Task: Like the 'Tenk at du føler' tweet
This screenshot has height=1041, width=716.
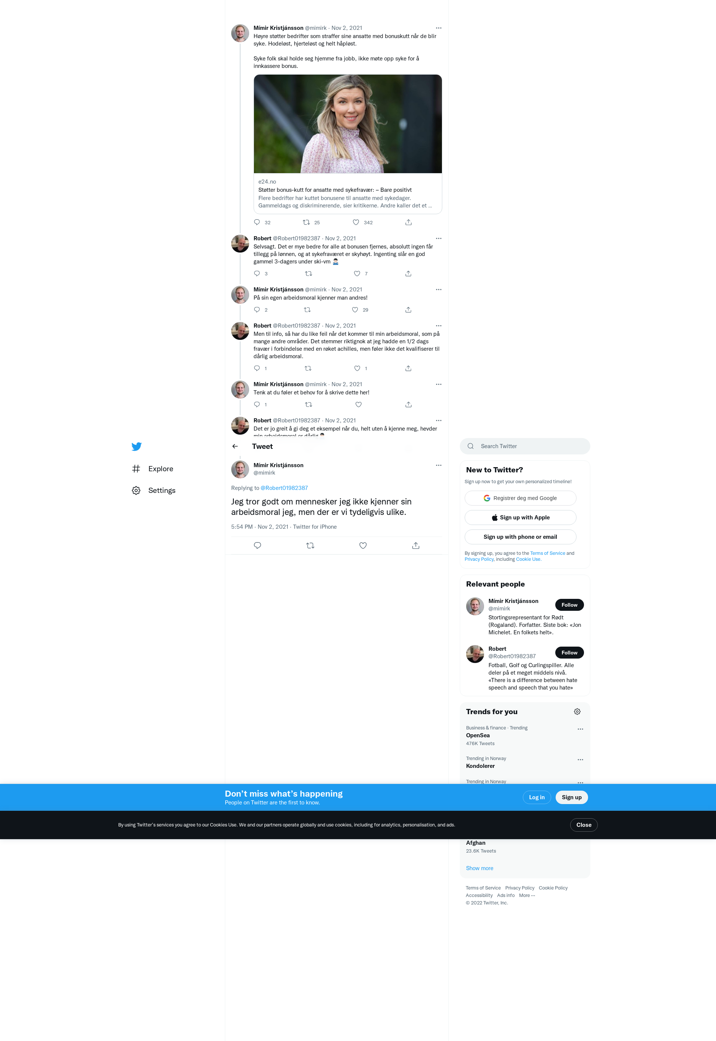Action: tap(358, 404)
